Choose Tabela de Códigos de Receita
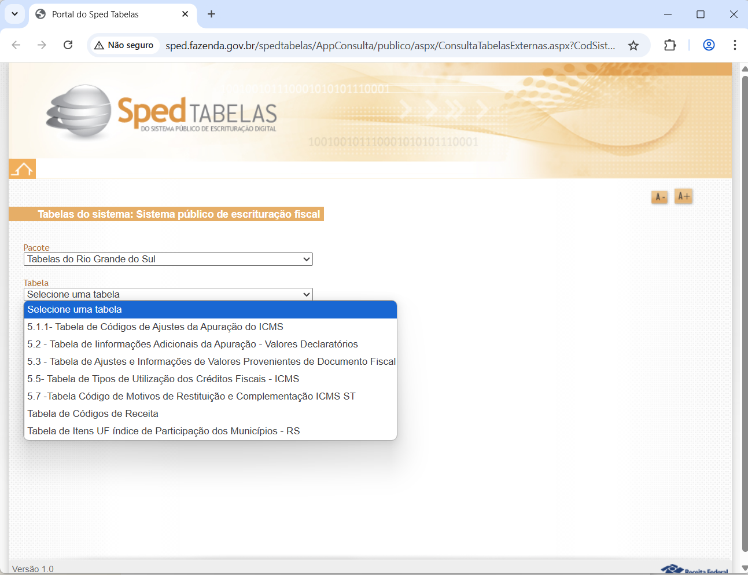Image resolution: width=748 pixels, height=575 pixels. (x=211, y=414)
